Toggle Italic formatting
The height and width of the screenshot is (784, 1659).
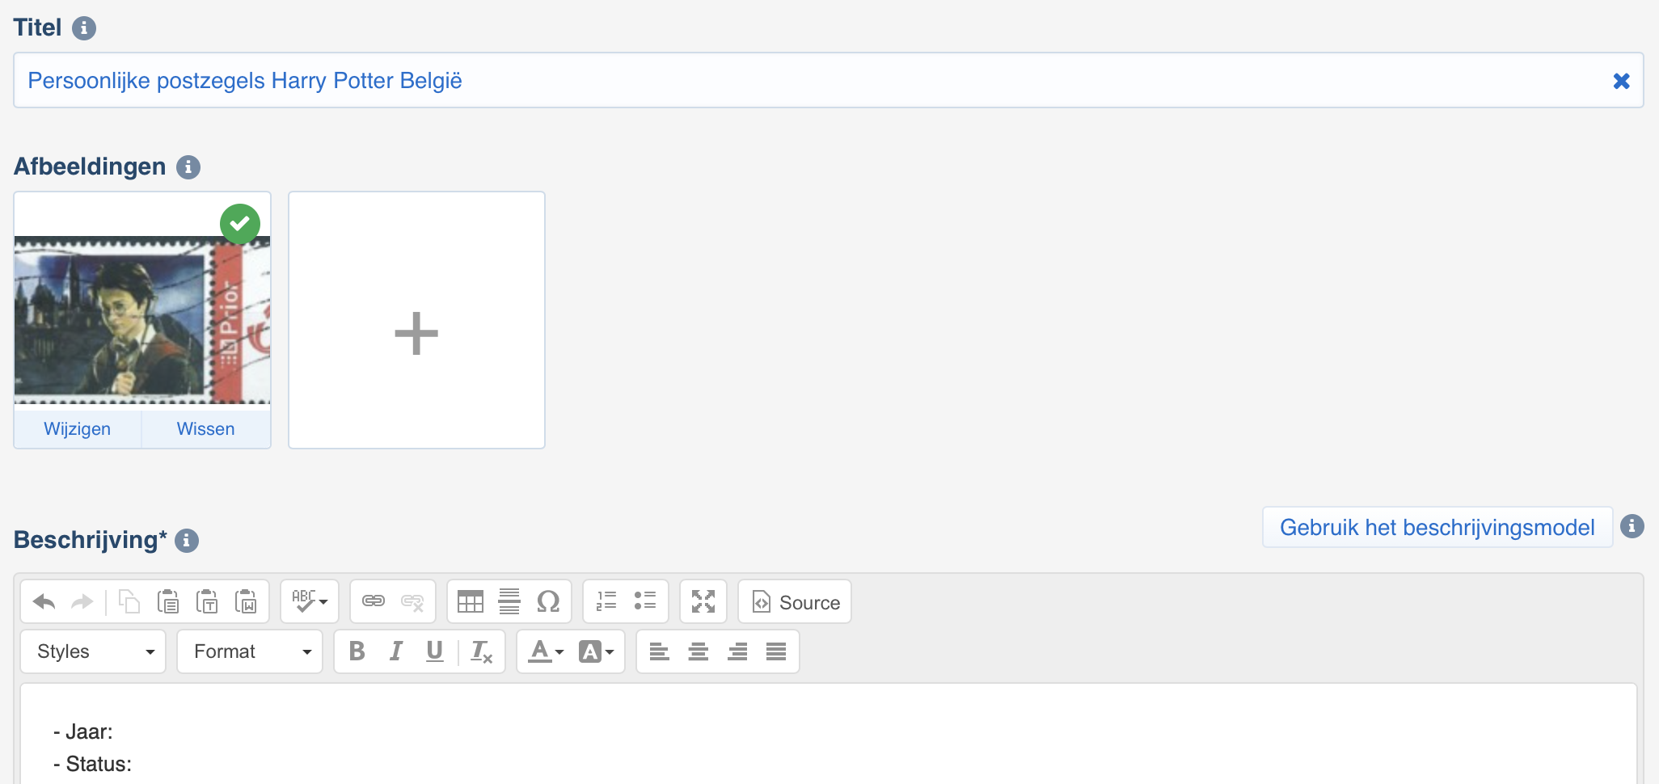395,651
